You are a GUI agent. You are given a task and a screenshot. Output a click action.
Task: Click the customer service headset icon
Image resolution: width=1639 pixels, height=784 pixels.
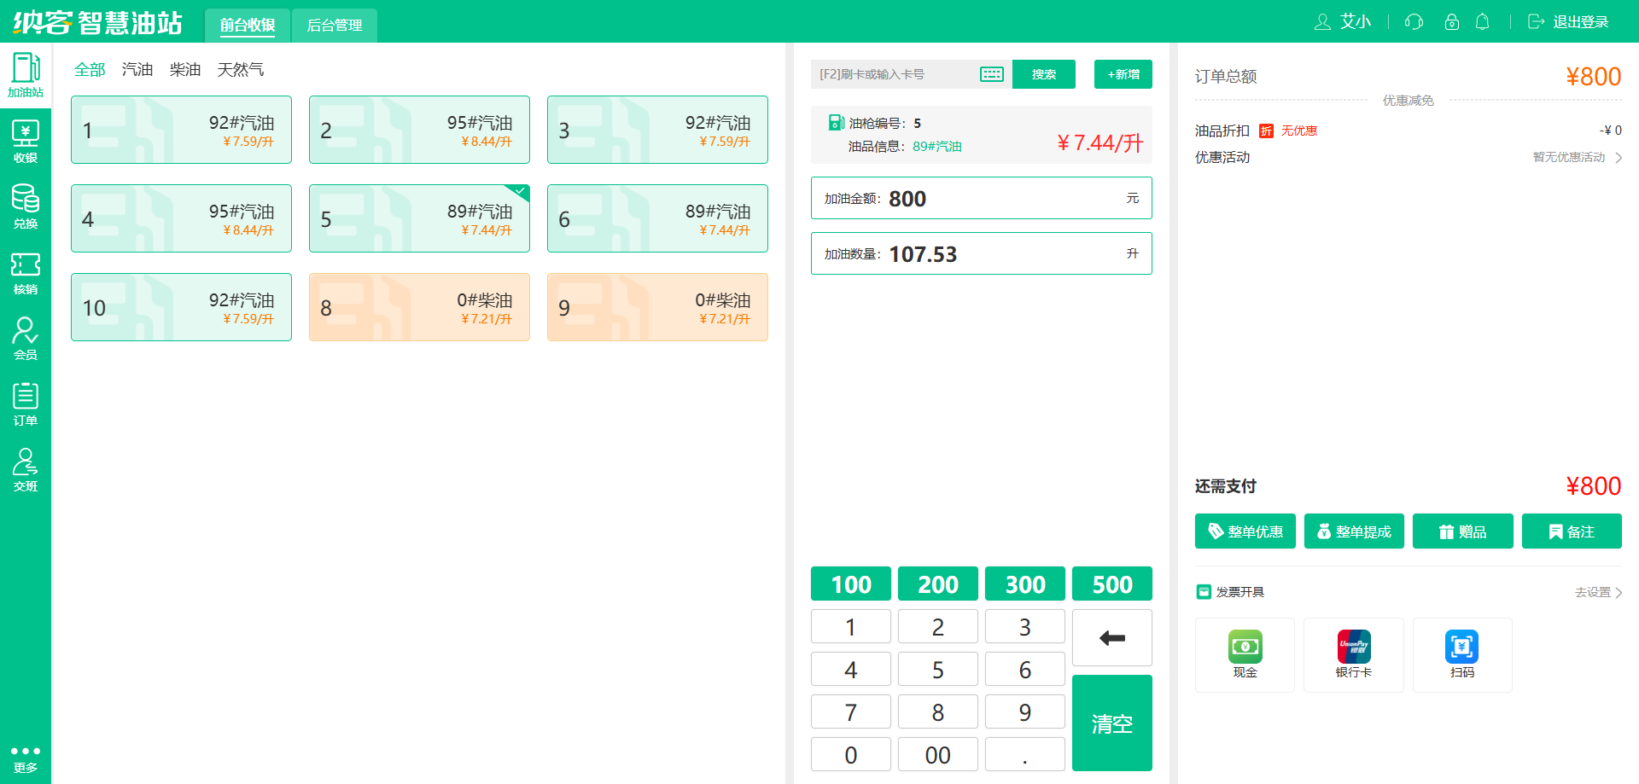(x=1414, y=22)
